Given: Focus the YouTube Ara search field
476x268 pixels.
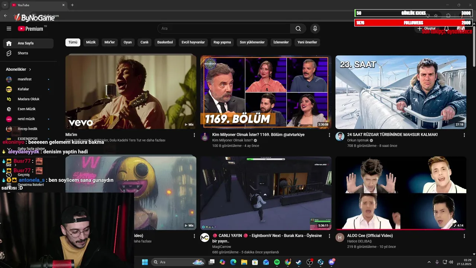Looking at the screenshot, I should [x=224, y=29].
